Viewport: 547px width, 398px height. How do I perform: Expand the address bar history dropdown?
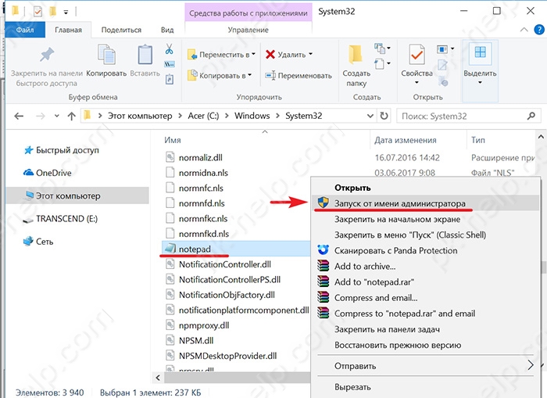370,116
